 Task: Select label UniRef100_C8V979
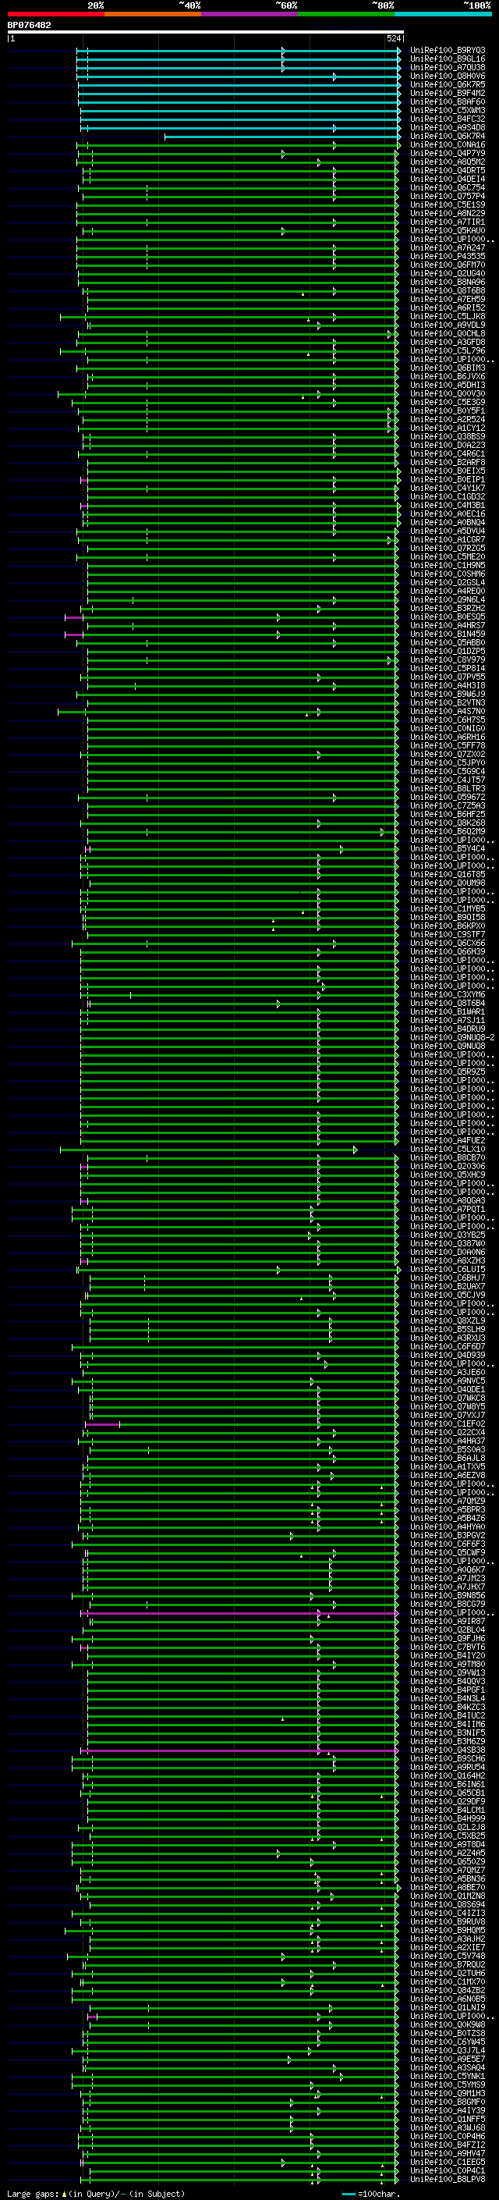tap(448, 660)
